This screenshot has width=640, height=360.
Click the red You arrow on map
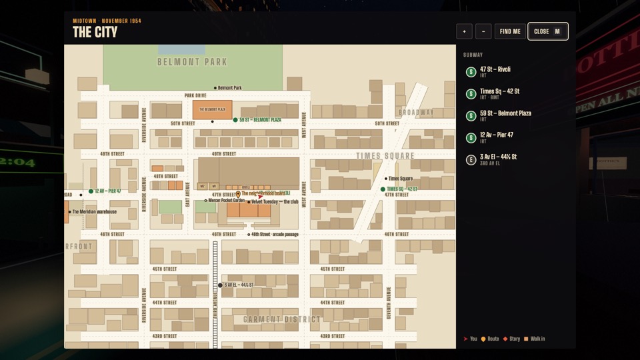click(x=260, y=197)
